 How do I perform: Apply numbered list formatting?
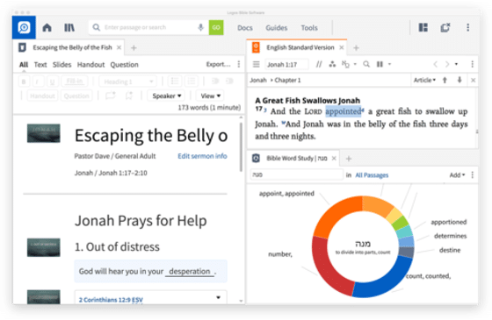tap(192, 82)
